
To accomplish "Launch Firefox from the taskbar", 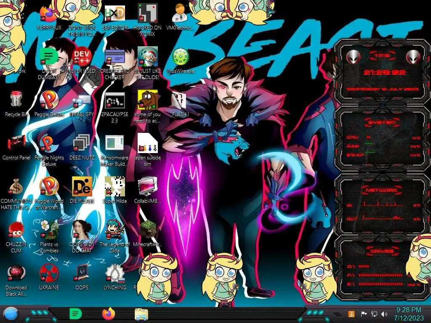I will pos(109,314).
